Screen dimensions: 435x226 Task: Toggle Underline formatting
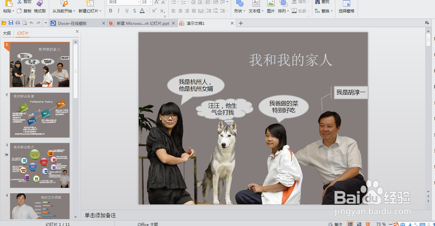coord(127,11)
